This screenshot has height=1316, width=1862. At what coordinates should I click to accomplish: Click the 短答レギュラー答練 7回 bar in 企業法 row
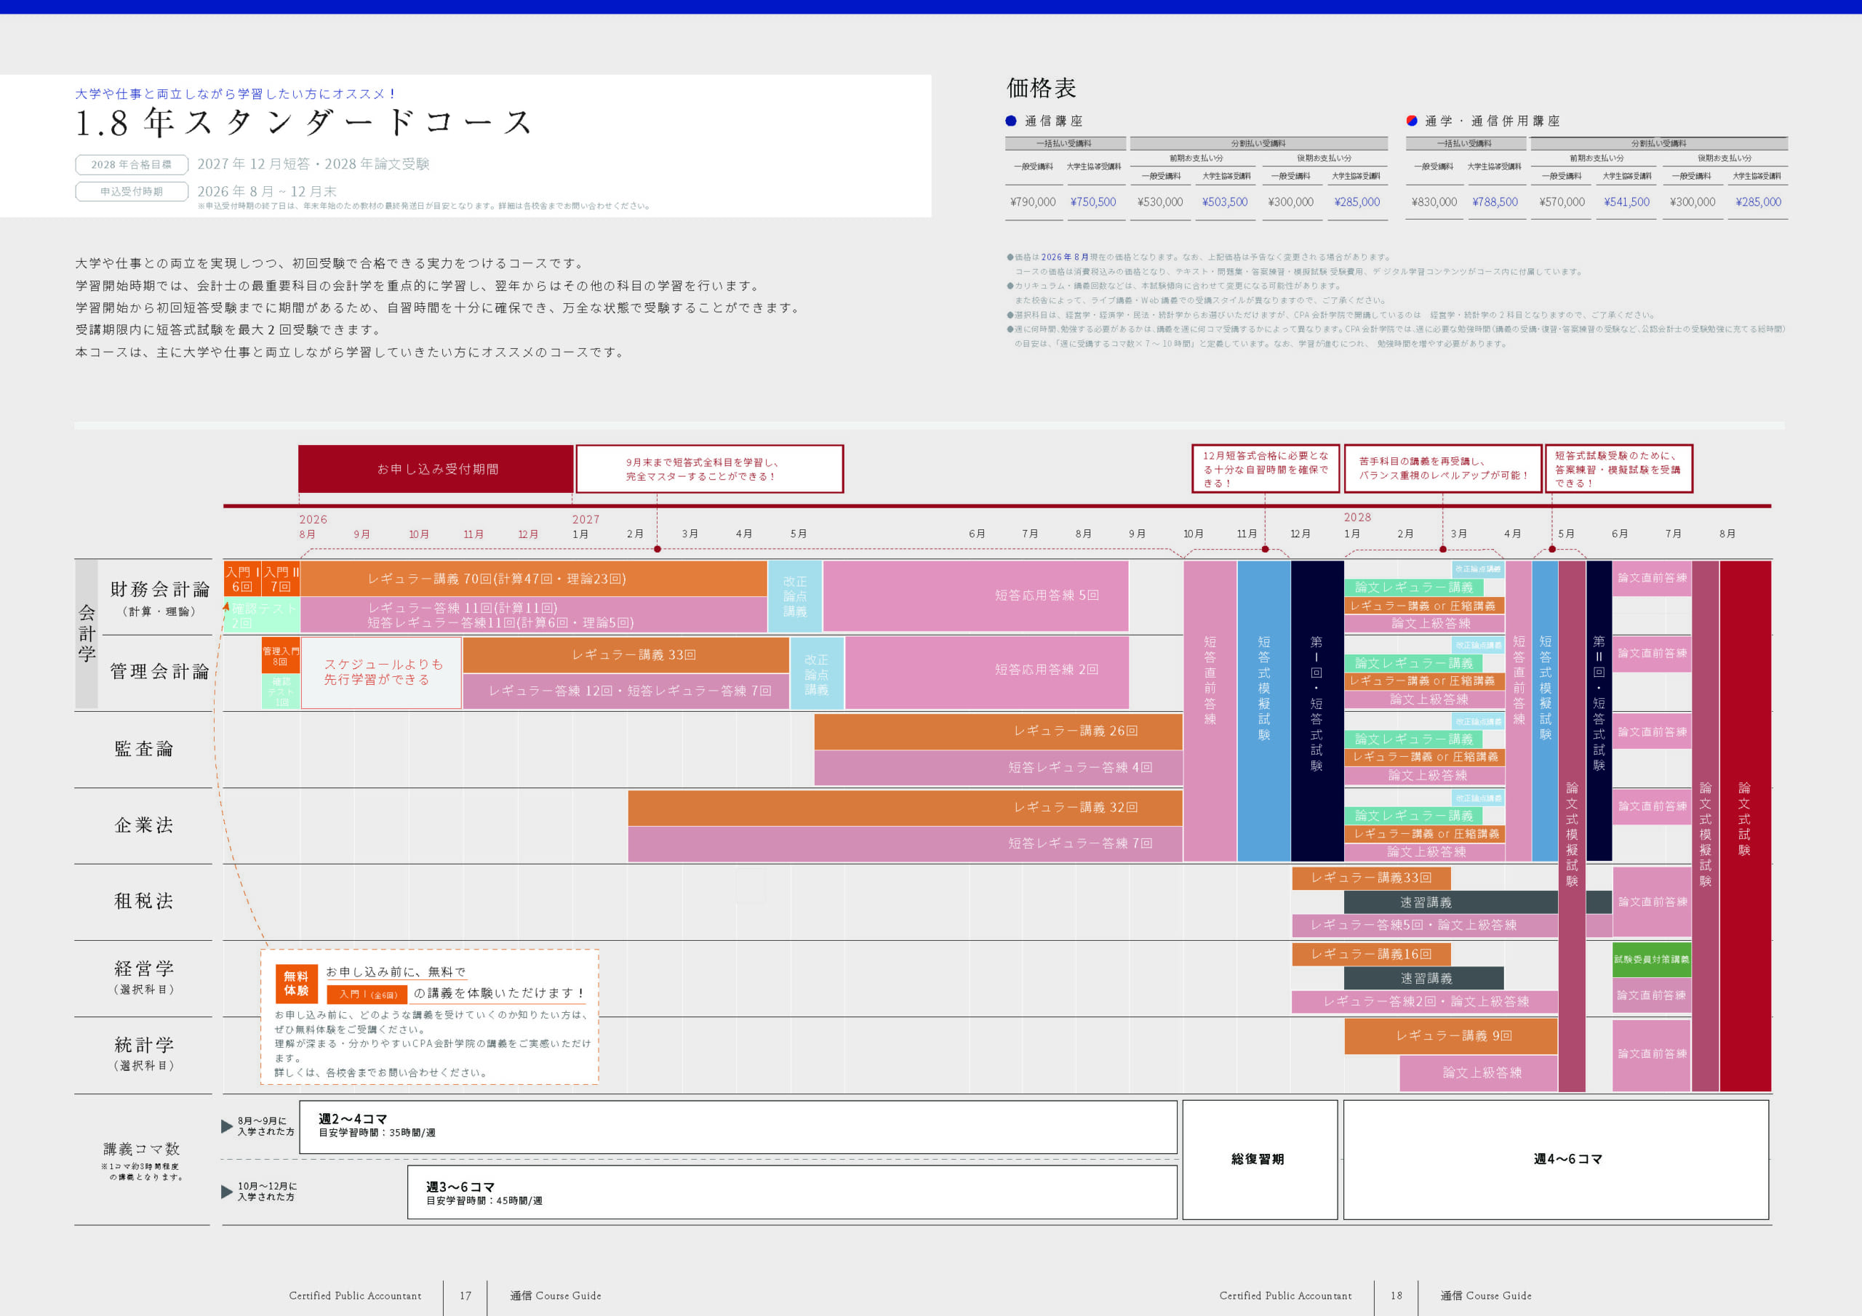[905, 844]
